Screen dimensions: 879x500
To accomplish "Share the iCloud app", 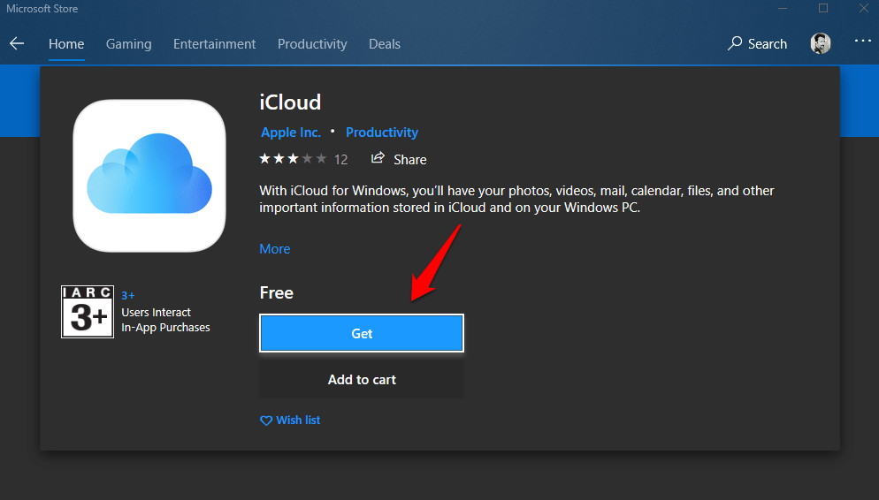I will [399, 159].
